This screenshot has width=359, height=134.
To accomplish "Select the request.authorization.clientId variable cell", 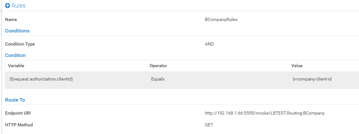I will click(x=41, y=79).
